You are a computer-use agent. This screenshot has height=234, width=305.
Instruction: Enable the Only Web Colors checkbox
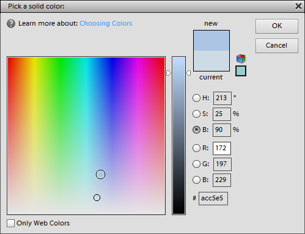[x=10, y=223]
